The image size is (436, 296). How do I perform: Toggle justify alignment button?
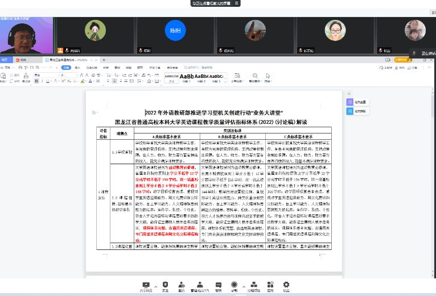point(126,81)
